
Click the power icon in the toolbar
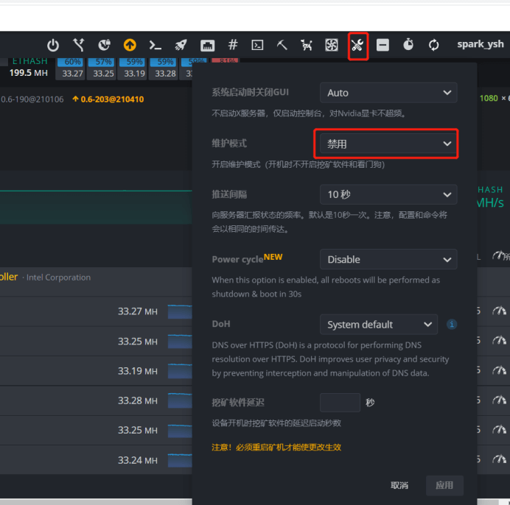[53, 45]
